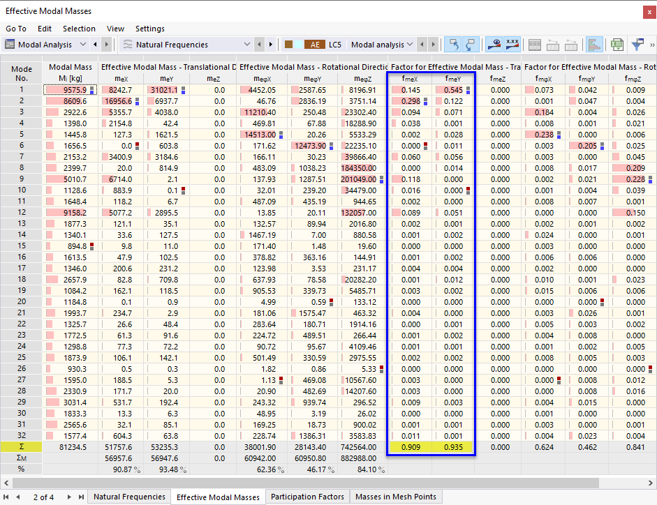The width and height of the screenshot is (657, 505).
Task: Switch to Masses in Mesh Points tab
Action: coord(395,497)
